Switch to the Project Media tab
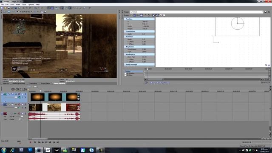Viewport: 272px width, 153px height. coord(45,83)
